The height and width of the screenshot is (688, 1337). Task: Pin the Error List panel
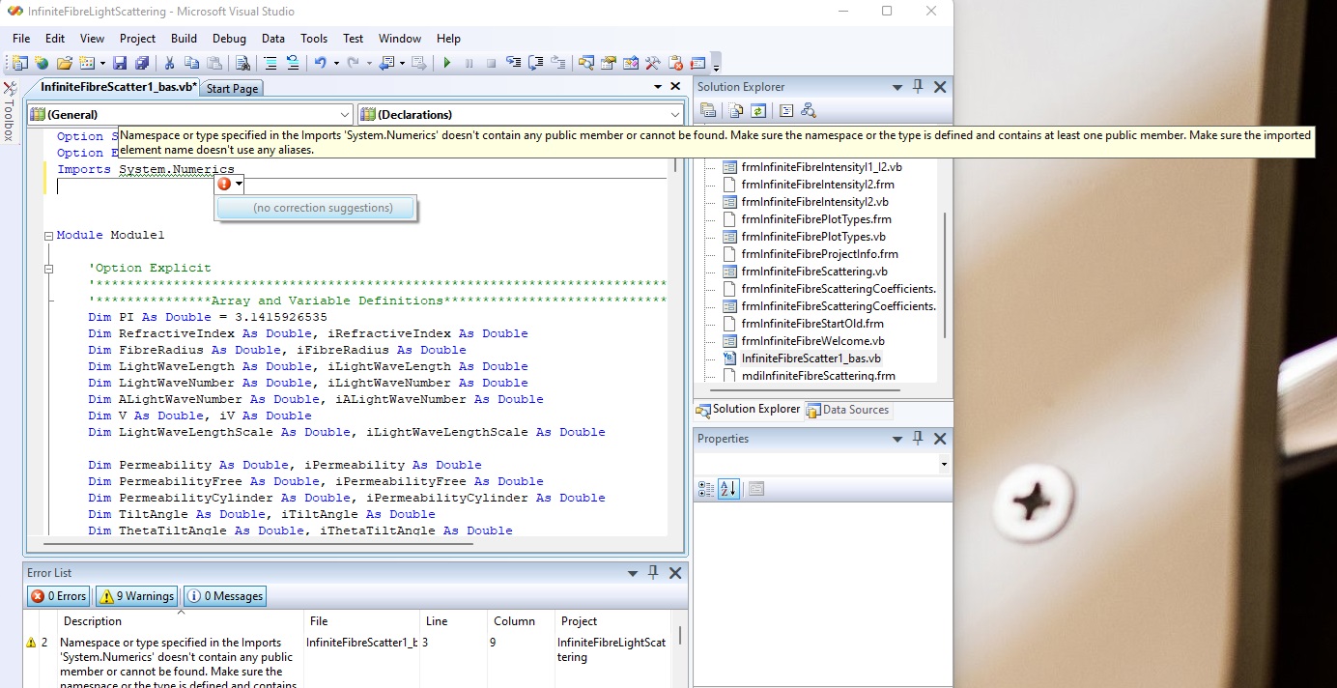point(653,572)
